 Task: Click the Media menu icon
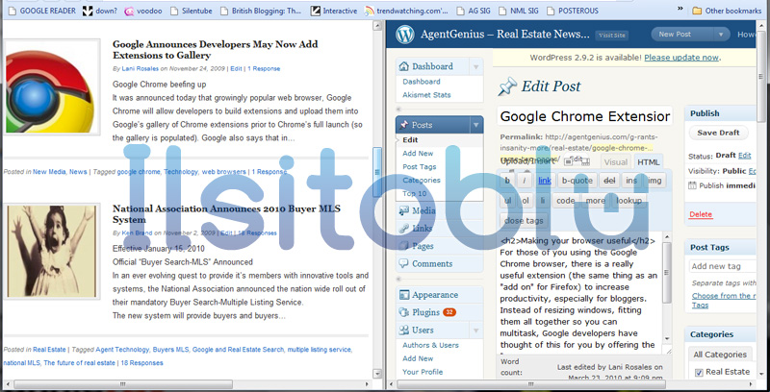click(x=403, y=210)
